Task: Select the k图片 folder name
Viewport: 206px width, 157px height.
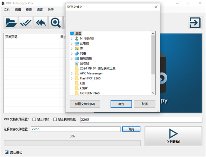Action: 84,88
